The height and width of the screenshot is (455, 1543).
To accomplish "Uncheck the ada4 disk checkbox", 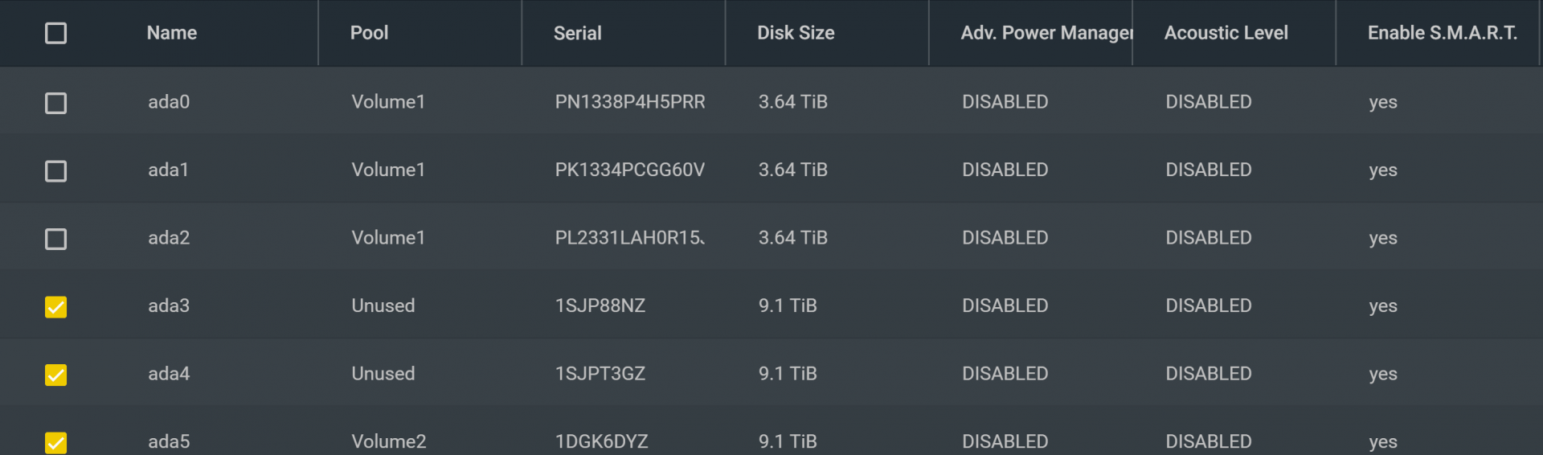I will point(55,375).
